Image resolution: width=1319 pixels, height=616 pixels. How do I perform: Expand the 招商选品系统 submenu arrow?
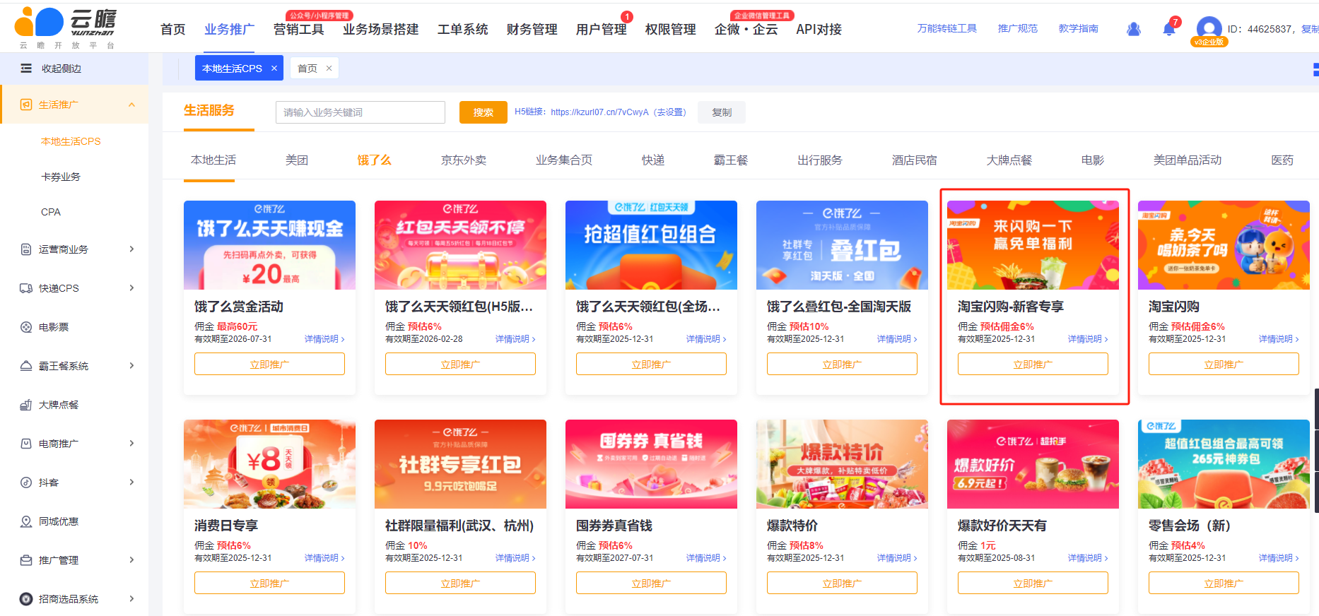coord(131,599)
